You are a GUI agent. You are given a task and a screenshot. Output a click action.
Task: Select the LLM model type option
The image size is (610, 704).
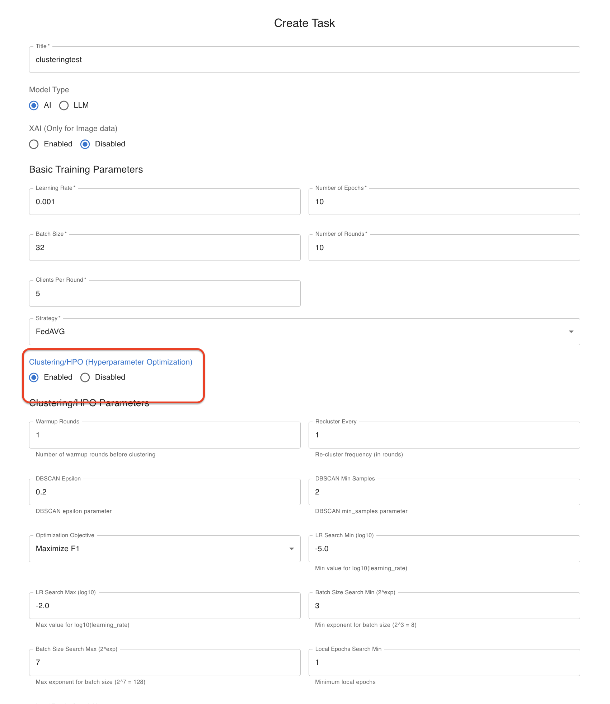tap(64, 105)
